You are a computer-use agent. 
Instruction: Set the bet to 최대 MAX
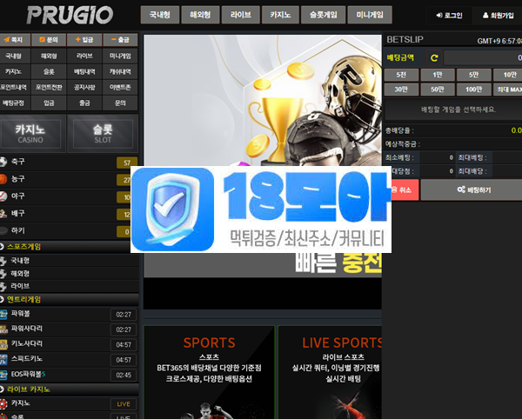tap(509, 90)
